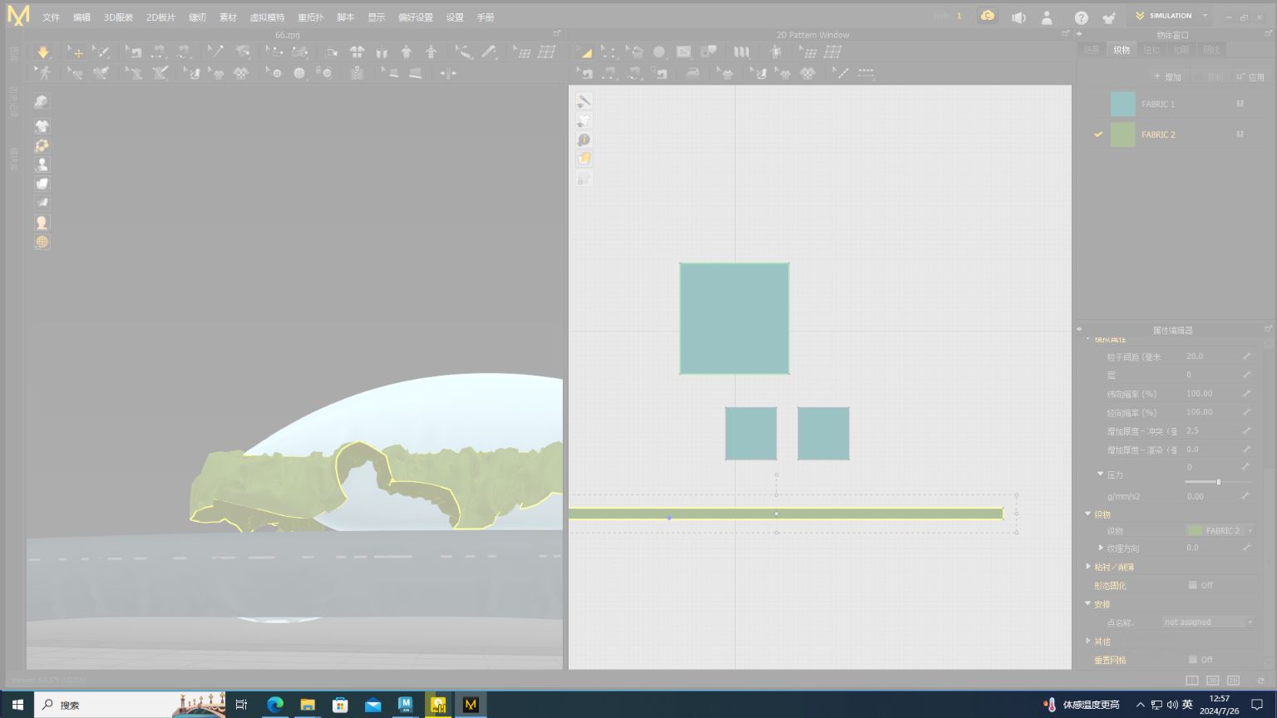The height and width of the screenshot is (718, 1277).
Task: Open the garment display shirt icon
Action: (x=42, y=125)
